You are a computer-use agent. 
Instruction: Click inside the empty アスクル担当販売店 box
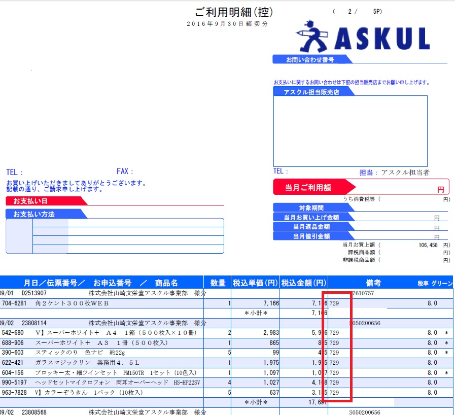click(350, 131)
